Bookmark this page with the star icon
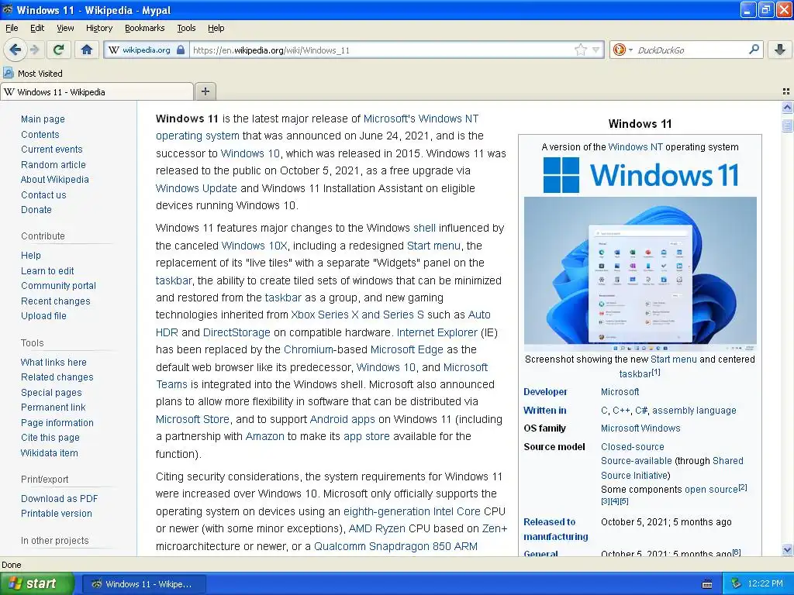Viewport: 794px width, 595px height. pyautogui.click(x=580, y=50)
